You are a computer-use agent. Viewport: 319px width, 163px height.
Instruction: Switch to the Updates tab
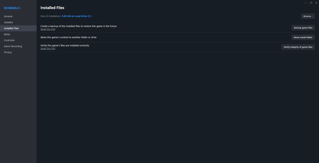pyautogui.click(x=8, y=22)
